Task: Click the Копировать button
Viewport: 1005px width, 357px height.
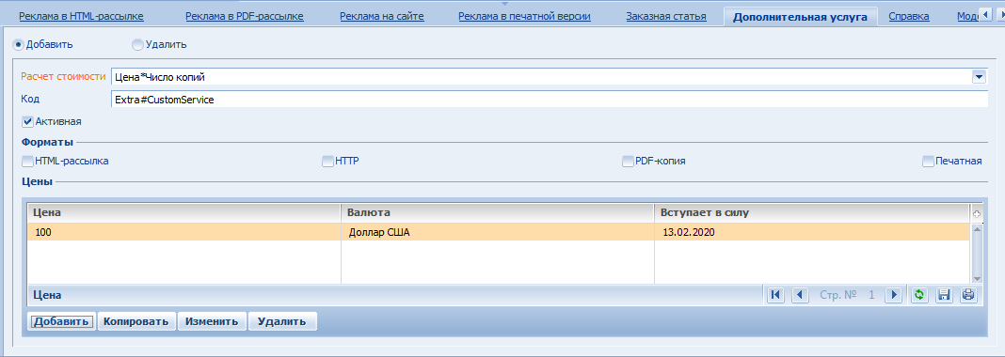Action: tap(136, 321)
